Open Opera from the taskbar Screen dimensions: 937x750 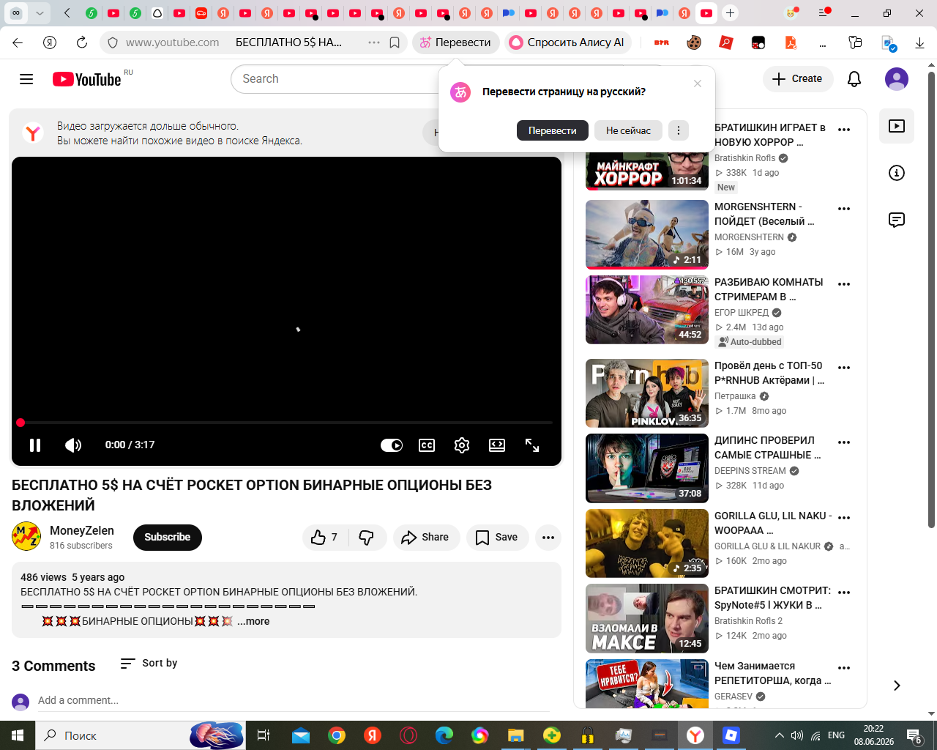coord(408,735)
